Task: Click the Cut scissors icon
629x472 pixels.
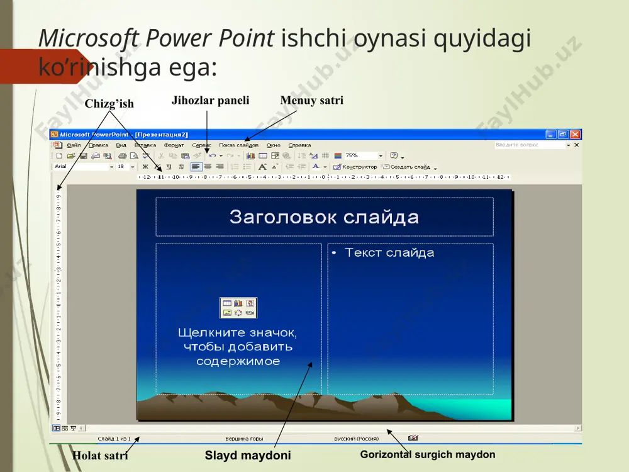Action: (161, 155)
